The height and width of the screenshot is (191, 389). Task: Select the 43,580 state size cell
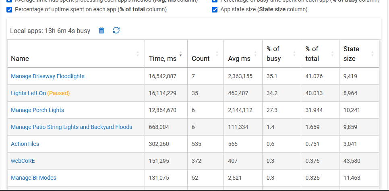click(x=352, y=161)
